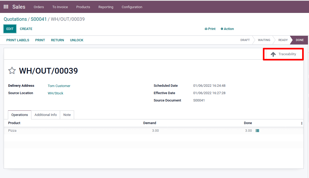The height and width of the screenshot is (178, 309).
Task: Open the Print dropdown
Action: 210,29
